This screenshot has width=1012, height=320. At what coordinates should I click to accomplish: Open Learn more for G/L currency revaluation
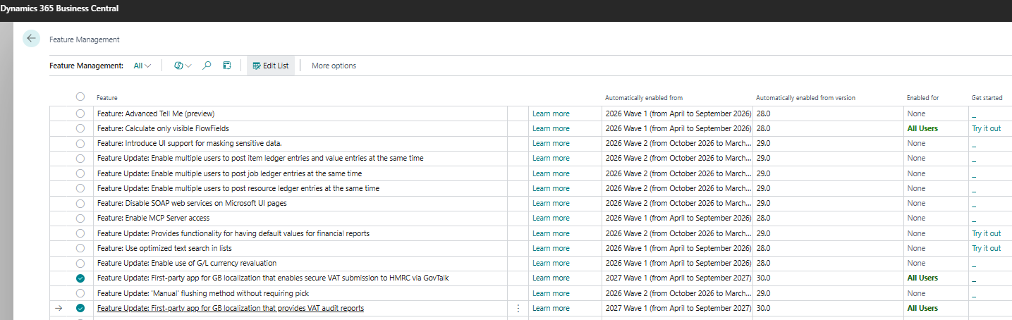[x=551, y=263]
